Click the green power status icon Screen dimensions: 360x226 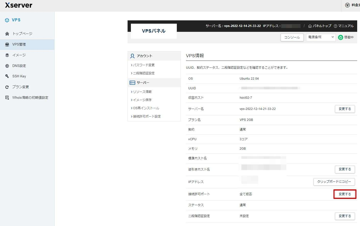340,37
